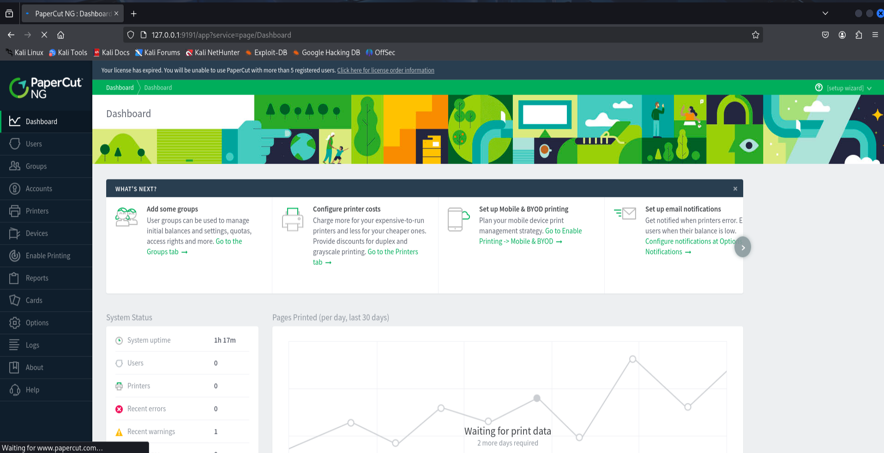The width and height of the screenshot is (884, 453).
Task: Click the Save to Pocket icon
Action: point(825,35)
